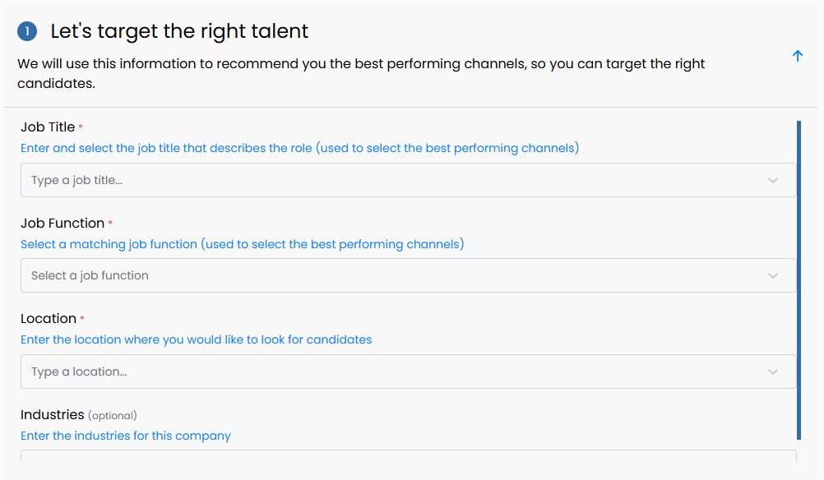Click the step 1 number badge

coord(27,31)
